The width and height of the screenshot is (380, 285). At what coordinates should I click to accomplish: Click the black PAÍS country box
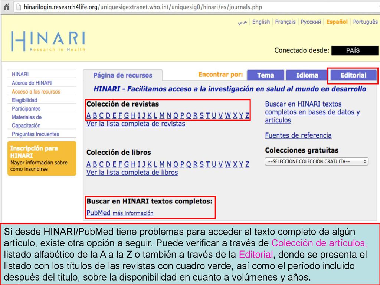tap(354, 50)
